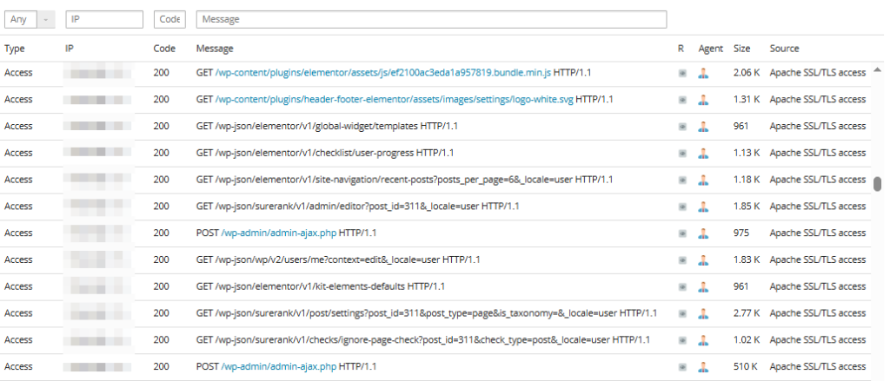
Task: Open the admin-ajax.php link sized 510 K
Action: point(278,367)
